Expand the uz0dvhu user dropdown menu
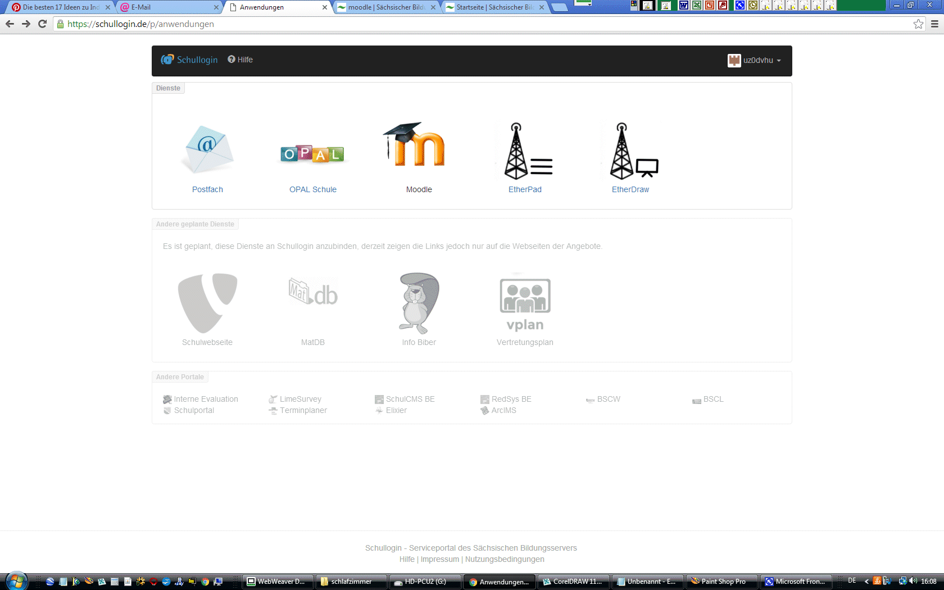 click(755, 60)
